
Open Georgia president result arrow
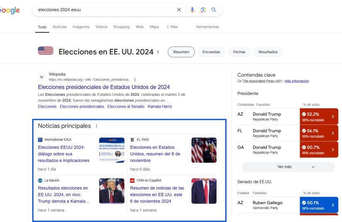click(333, 150)
